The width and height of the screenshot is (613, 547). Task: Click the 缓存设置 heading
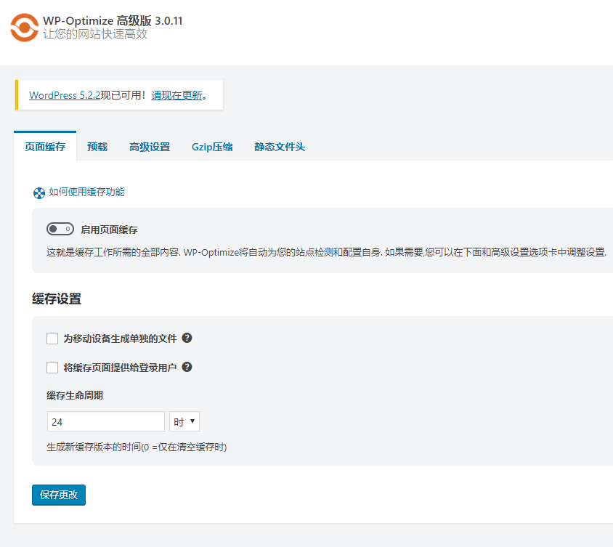(x=57, y=299)
